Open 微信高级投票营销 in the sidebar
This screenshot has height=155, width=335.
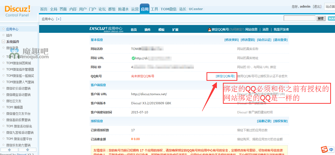coord(18,120)
